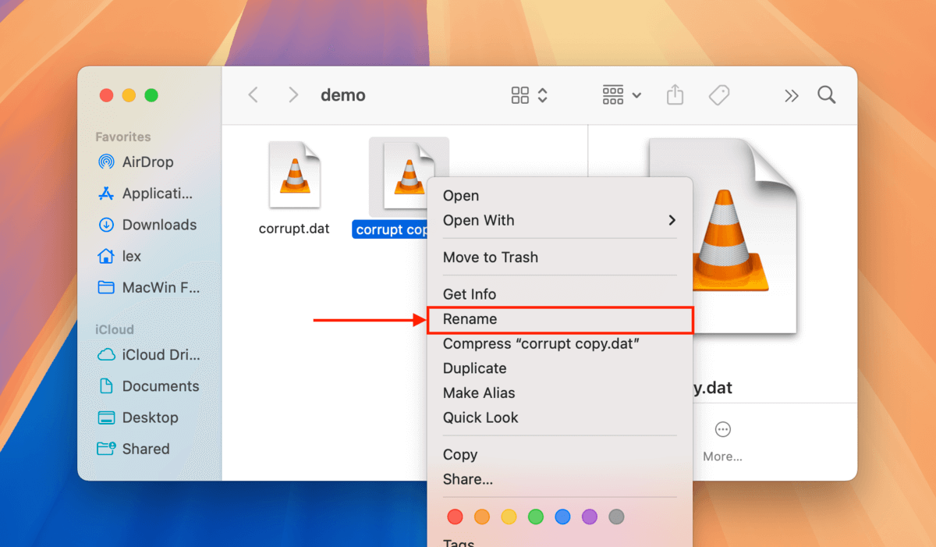Viewport: 936px width, 547px height.
Task: Close the Finder window with red button
Action: [106, 95]
